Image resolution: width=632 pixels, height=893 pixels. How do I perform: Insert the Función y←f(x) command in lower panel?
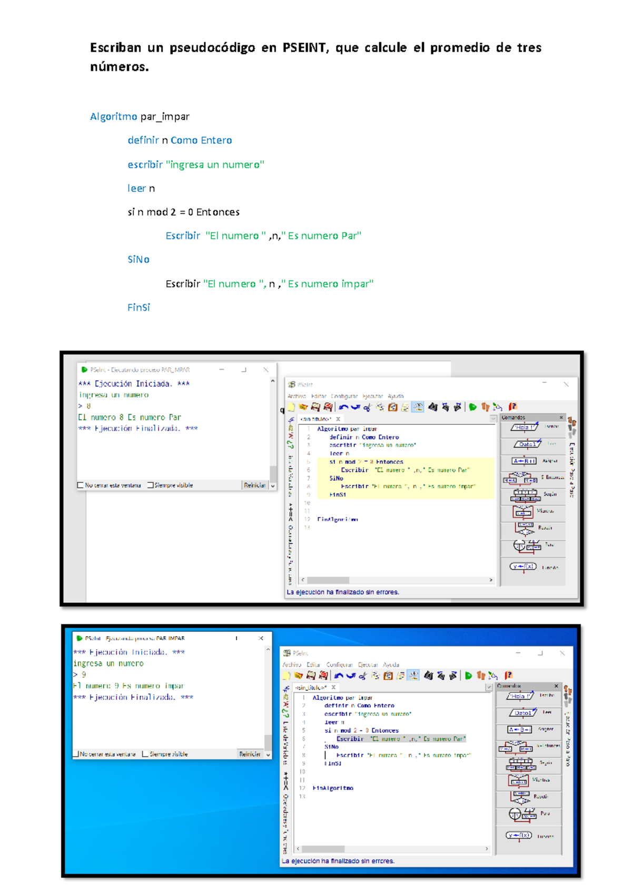(519, 836)
